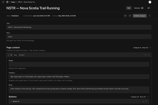This screenshot has width=158, height=105.
Task: Collapse the Hero block chevron
Action: (x=149, y=55)
